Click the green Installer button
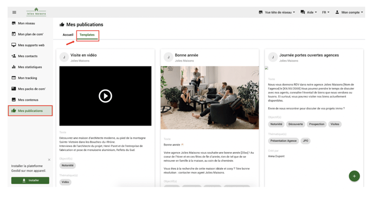Viewport: 373px width, 198px height. (30, 181)
